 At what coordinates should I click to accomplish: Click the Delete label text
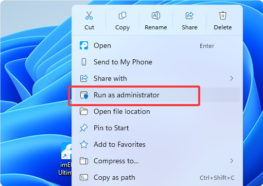(x=223, y=27)
